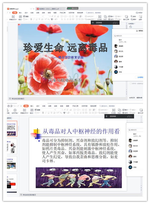This screenshot has width=150, height=204.
Task: Start slideshow from current page icon
Action: click(x=15, y=110)
